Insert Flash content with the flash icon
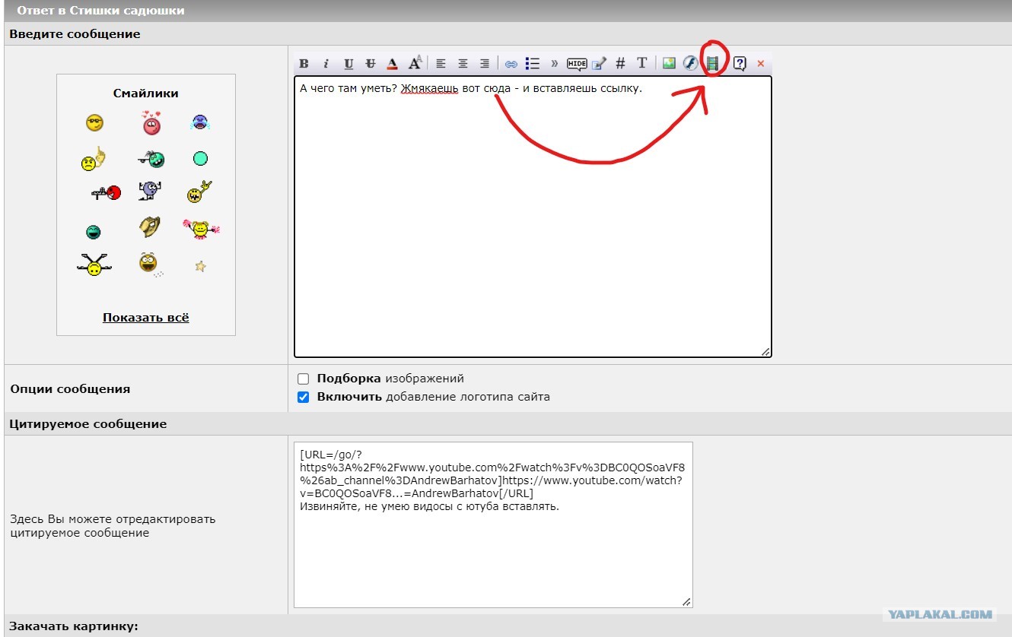The image size is (1012, 637). click(x=690, y=63)
